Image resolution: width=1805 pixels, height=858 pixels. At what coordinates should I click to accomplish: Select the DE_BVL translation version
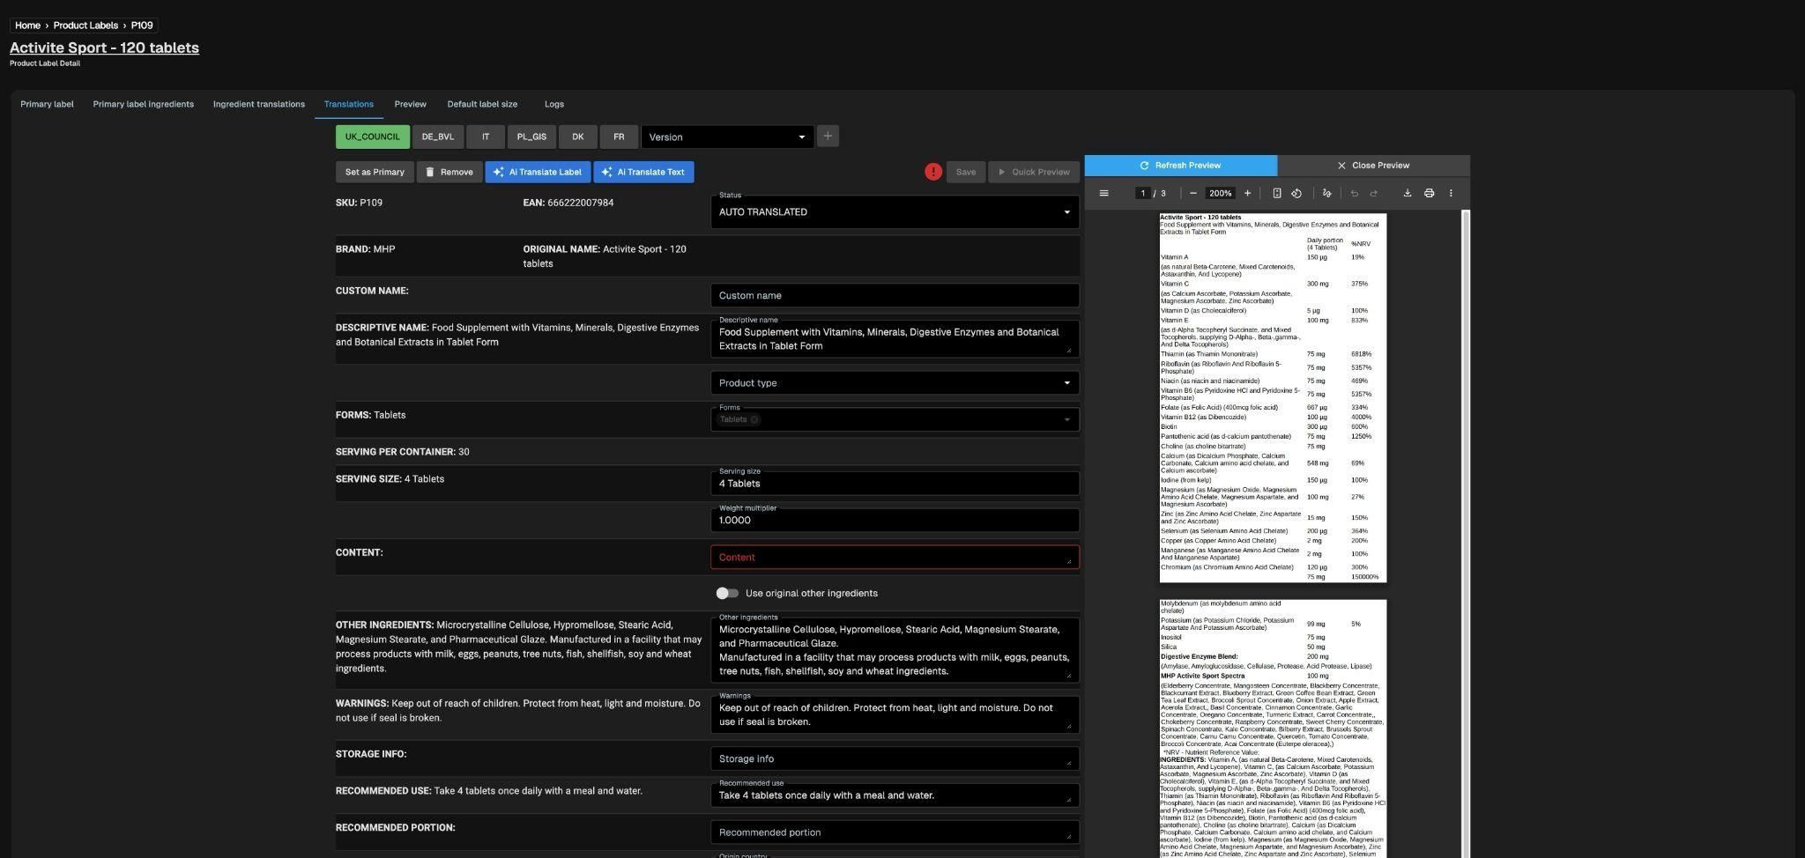(x=437, y=137)
